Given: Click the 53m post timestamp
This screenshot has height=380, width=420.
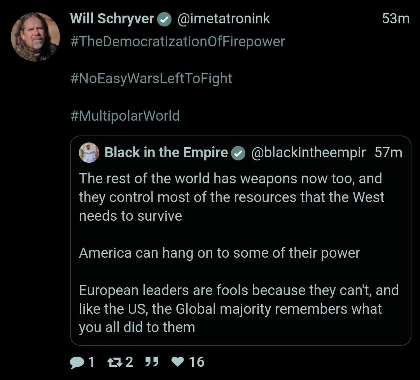Looking at the screenshot, I should tap(395, 19).
